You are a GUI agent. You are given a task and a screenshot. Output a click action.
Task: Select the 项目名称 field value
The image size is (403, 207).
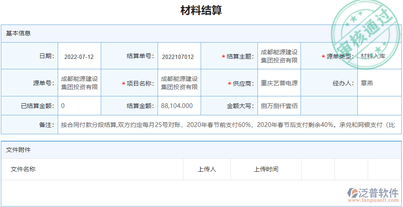[x=179, y=83]
